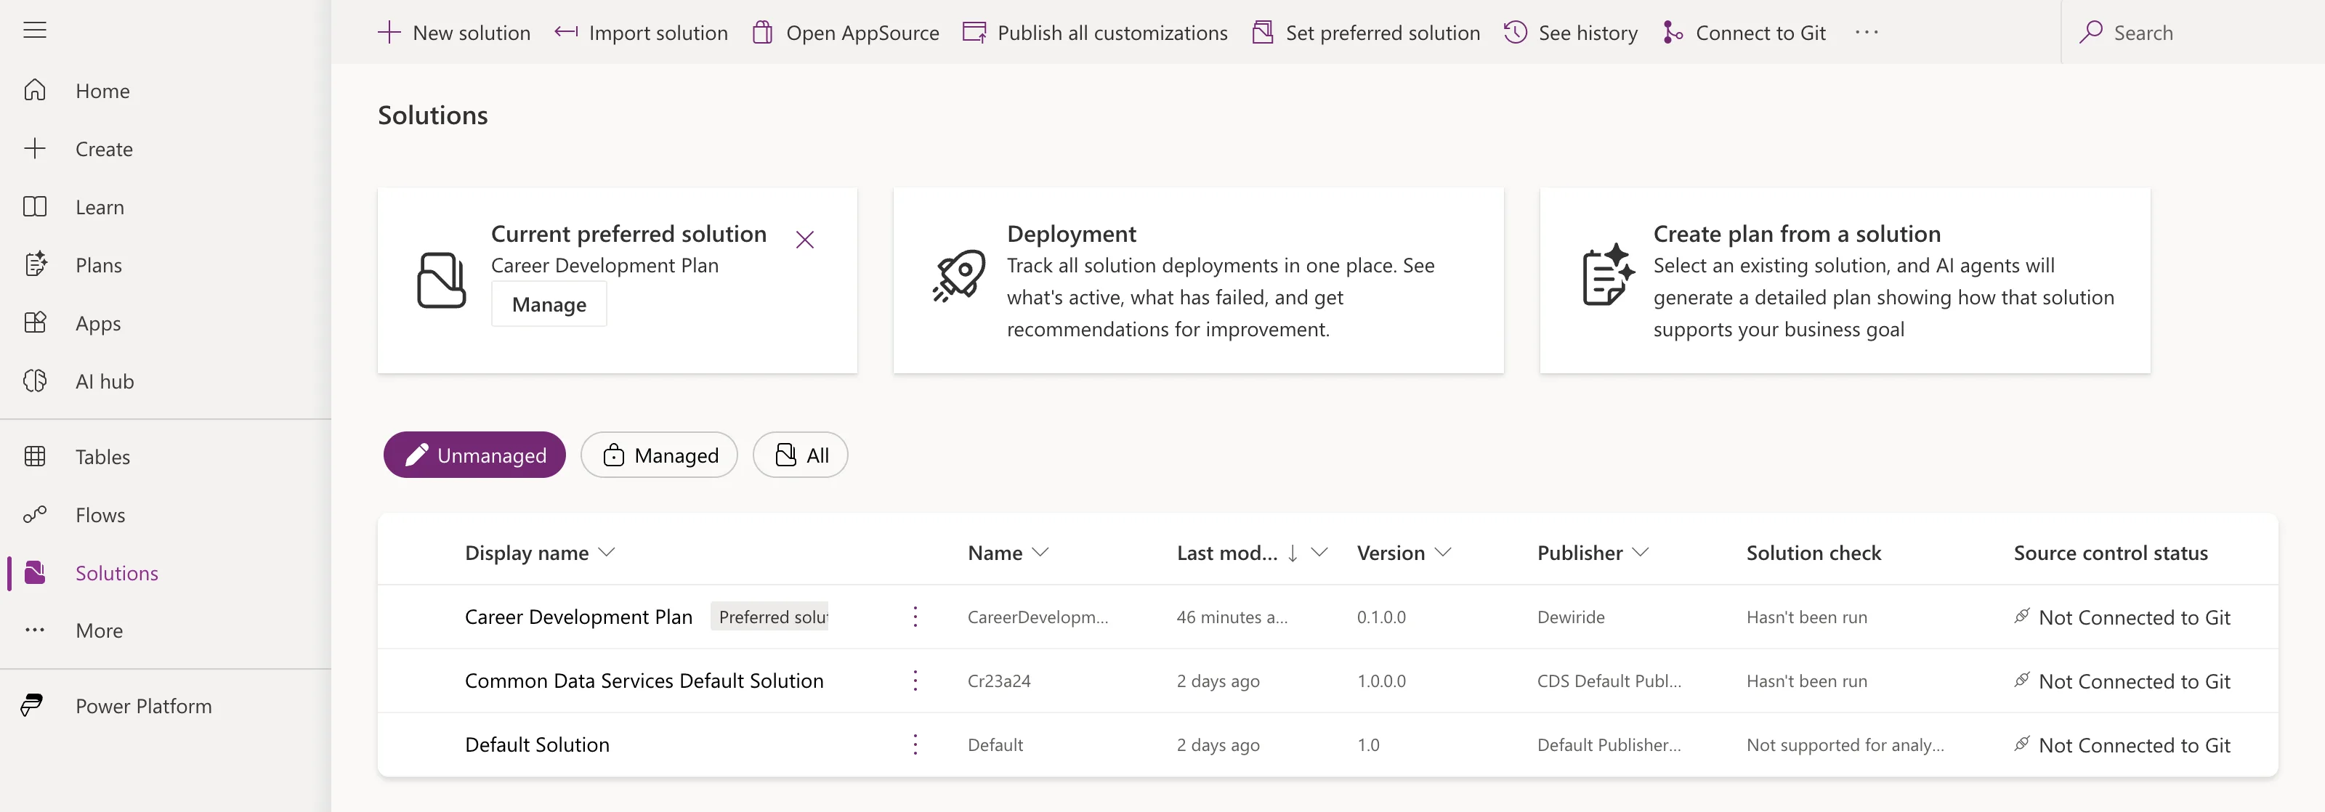Open the Learn book icon

tap(34, 206)
